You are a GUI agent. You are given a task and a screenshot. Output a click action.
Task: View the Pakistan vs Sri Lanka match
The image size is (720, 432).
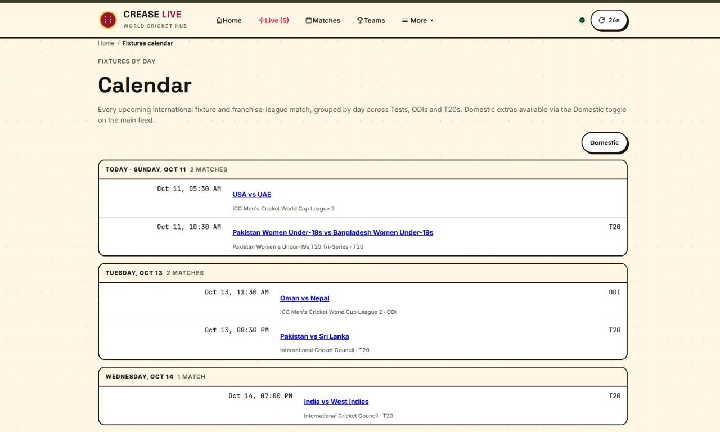(314, 336)
